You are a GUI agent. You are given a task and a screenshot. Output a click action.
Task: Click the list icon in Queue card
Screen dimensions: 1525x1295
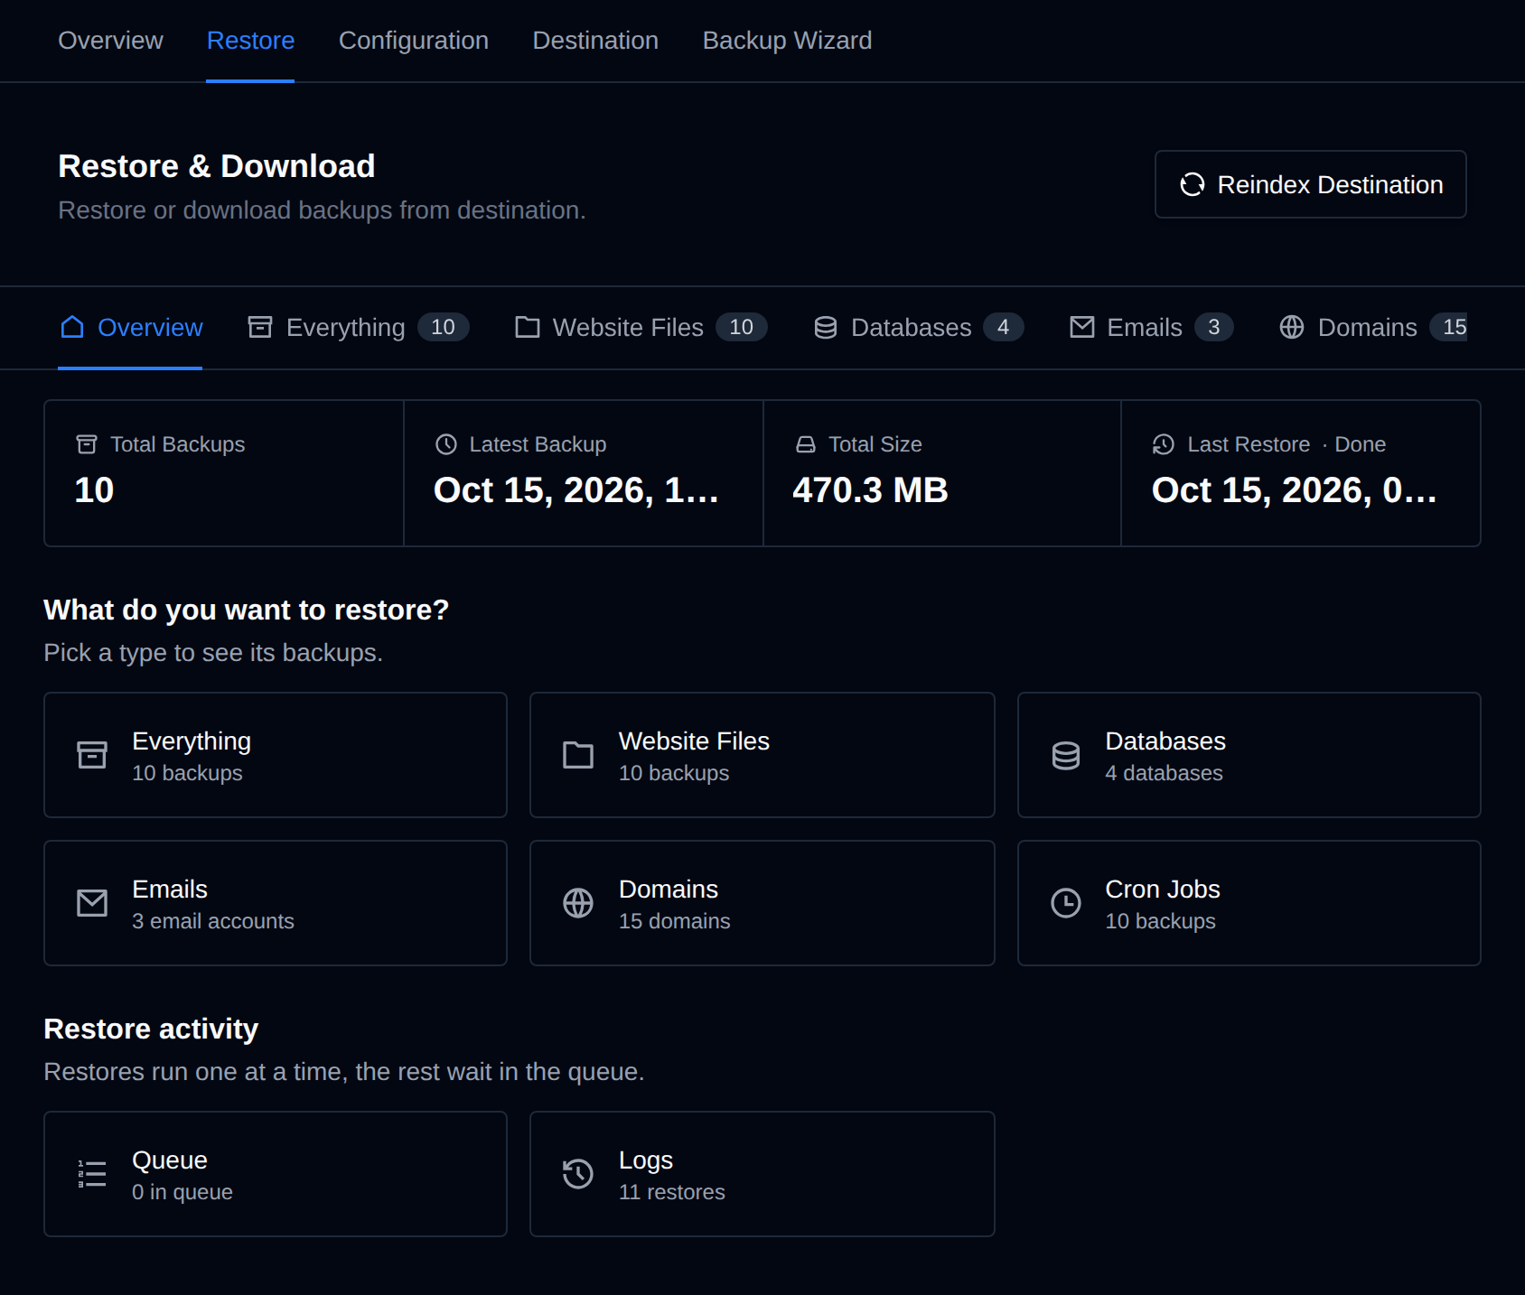[92, 1174]
